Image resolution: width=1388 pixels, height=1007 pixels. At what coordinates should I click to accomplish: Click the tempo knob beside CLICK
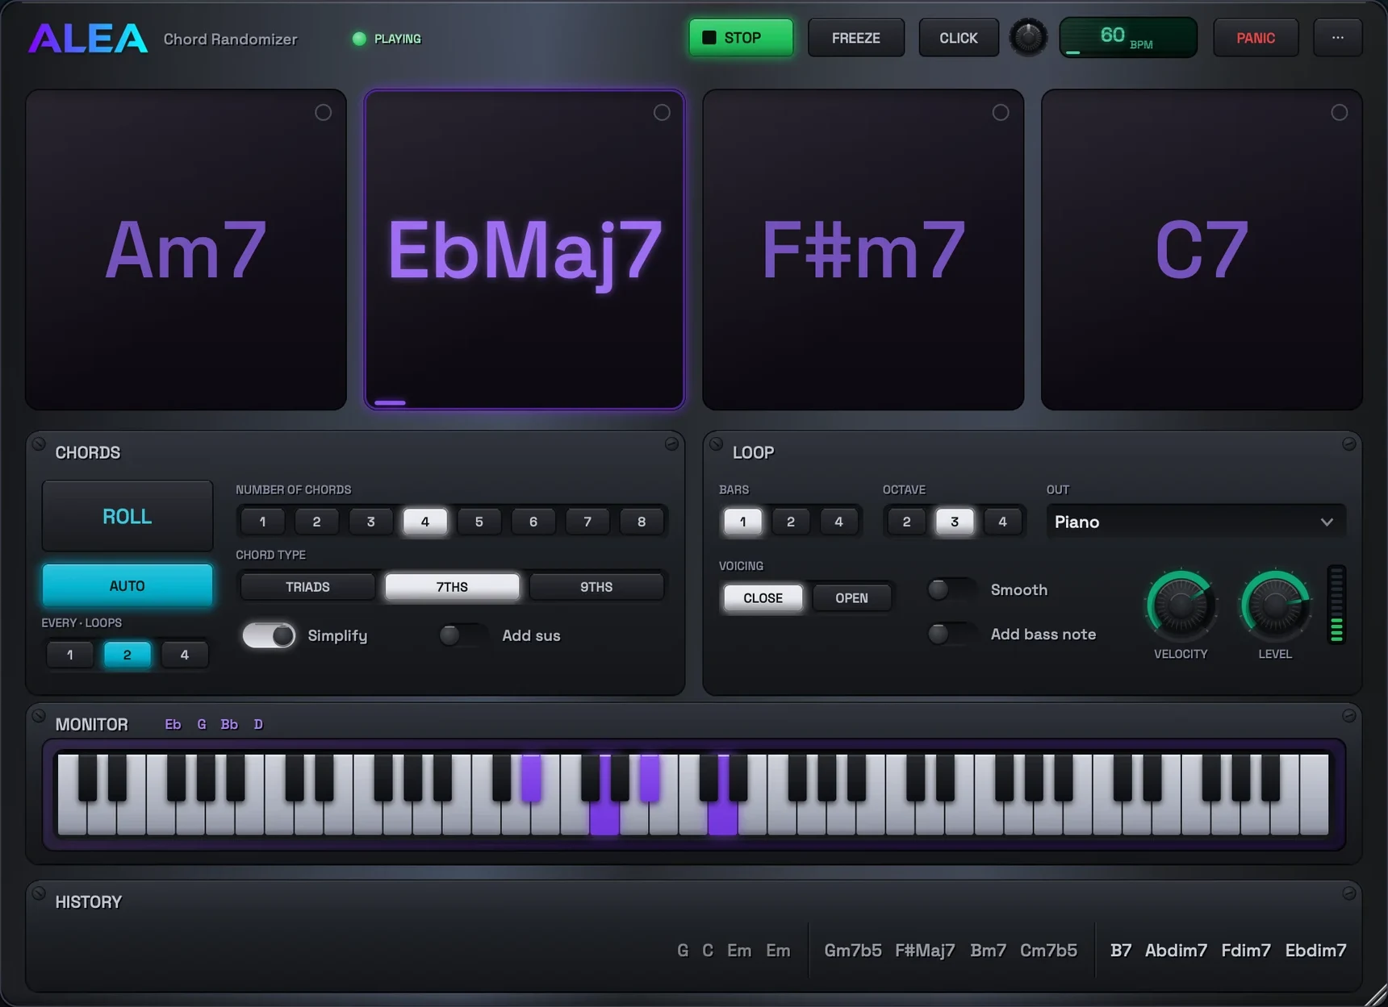1028,38
